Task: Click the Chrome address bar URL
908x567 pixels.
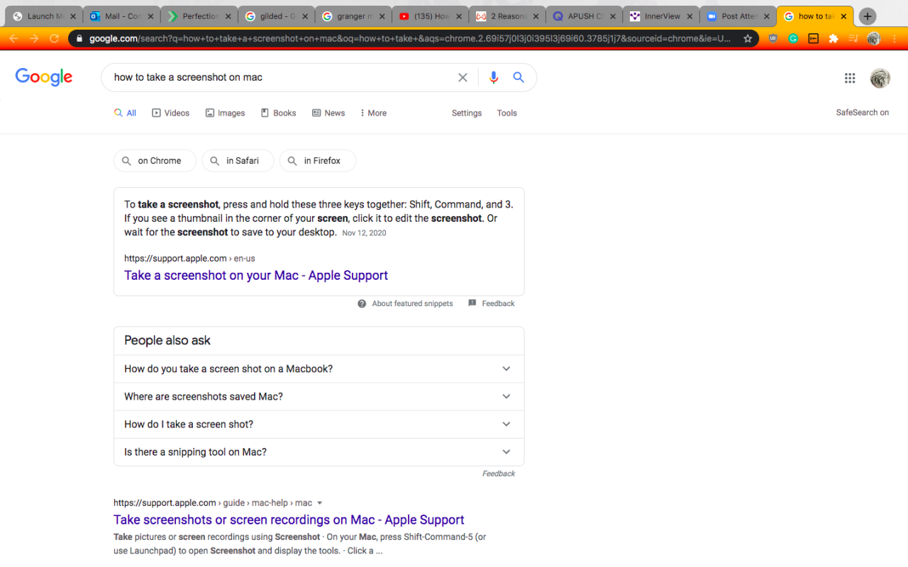Action: [410, 39]
